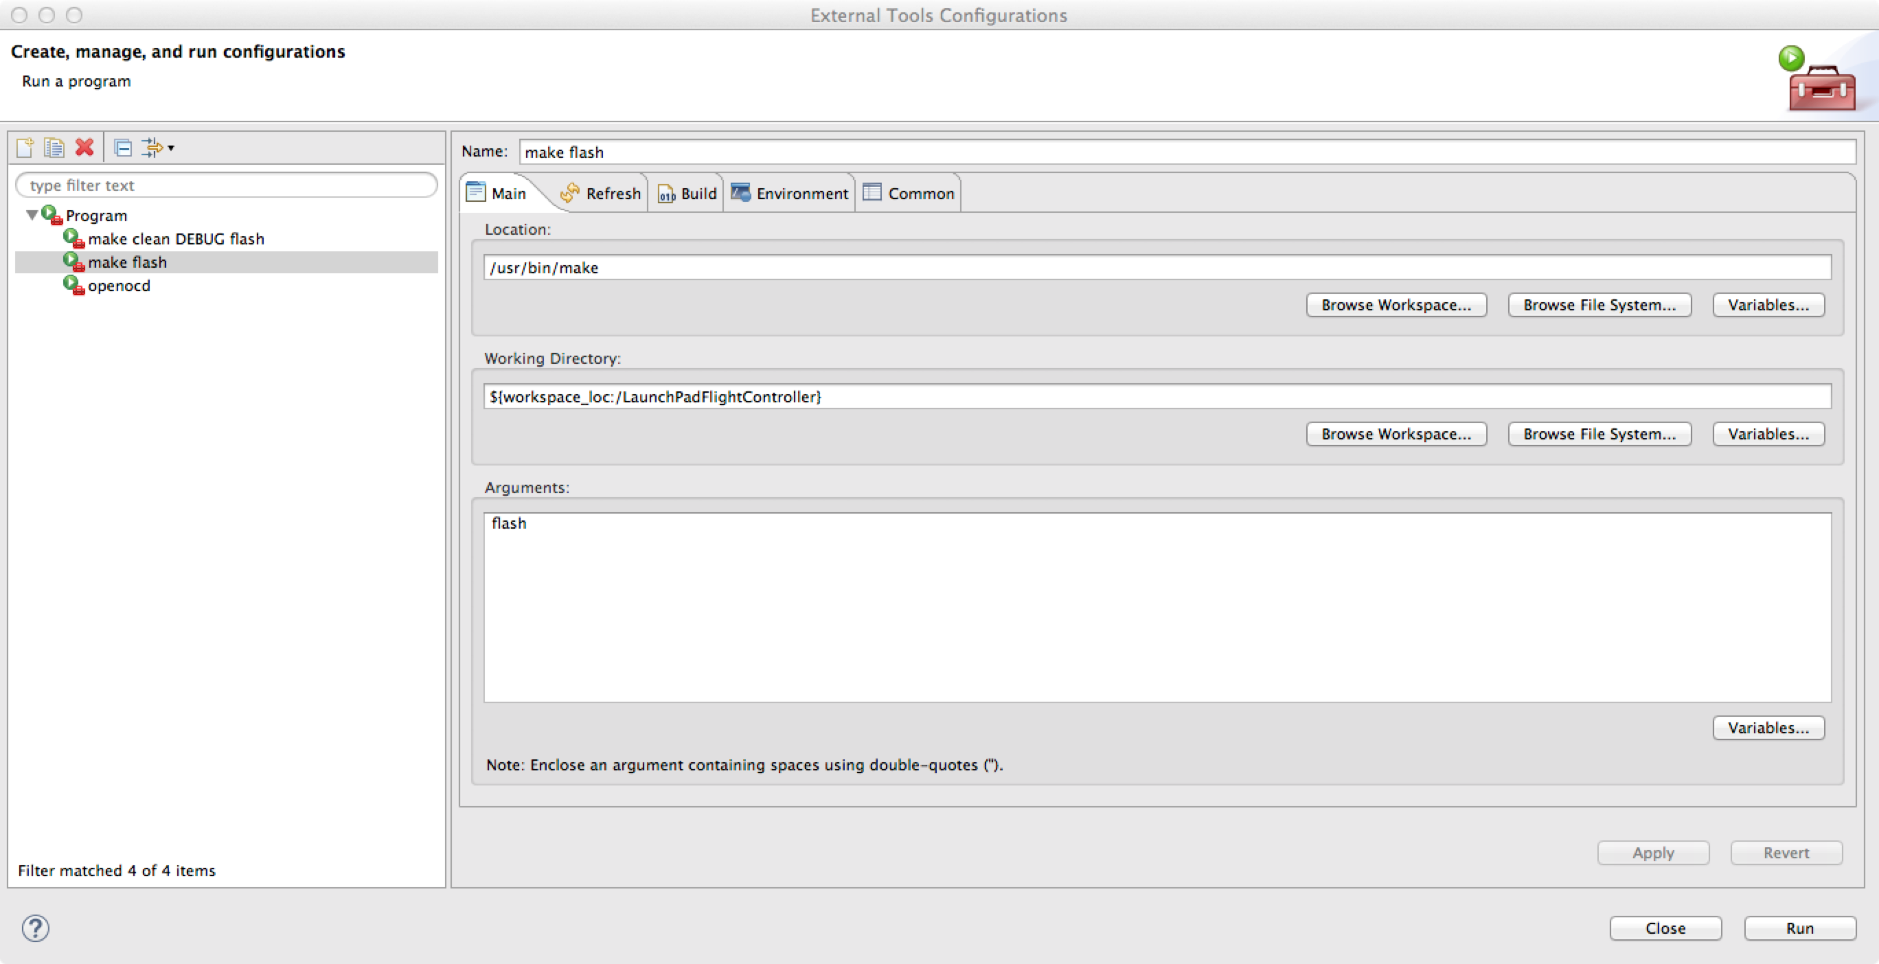Click Browse Workspace under Location
This screenshot has width=1879, height=964.
(1396, 305)
